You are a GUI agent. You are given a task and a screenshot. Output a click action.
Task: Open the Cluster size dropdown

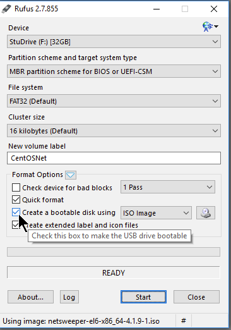(114, 131)
